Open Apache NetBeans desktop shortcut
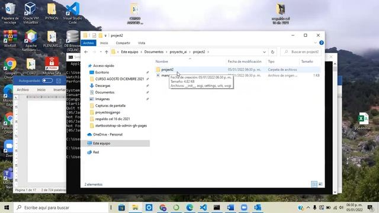379x213 pixels. 31,41
